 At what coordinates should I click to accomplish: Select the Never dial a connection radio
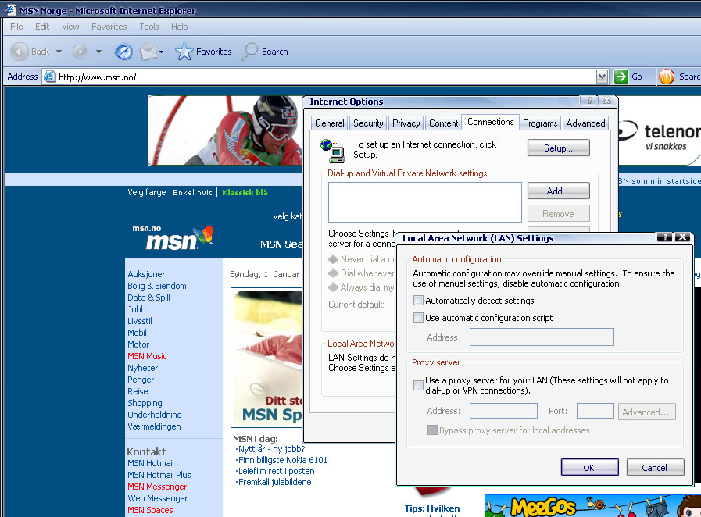coord(333,259)
